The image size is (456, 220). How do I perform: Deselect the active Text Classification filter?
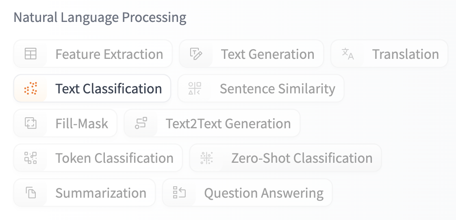[109, 88]
